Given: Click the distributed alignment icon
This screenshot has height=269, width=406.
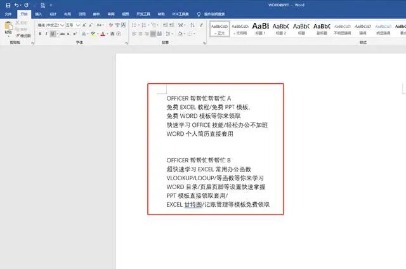Looking at the screenshot, I should (x=159, y=34).
